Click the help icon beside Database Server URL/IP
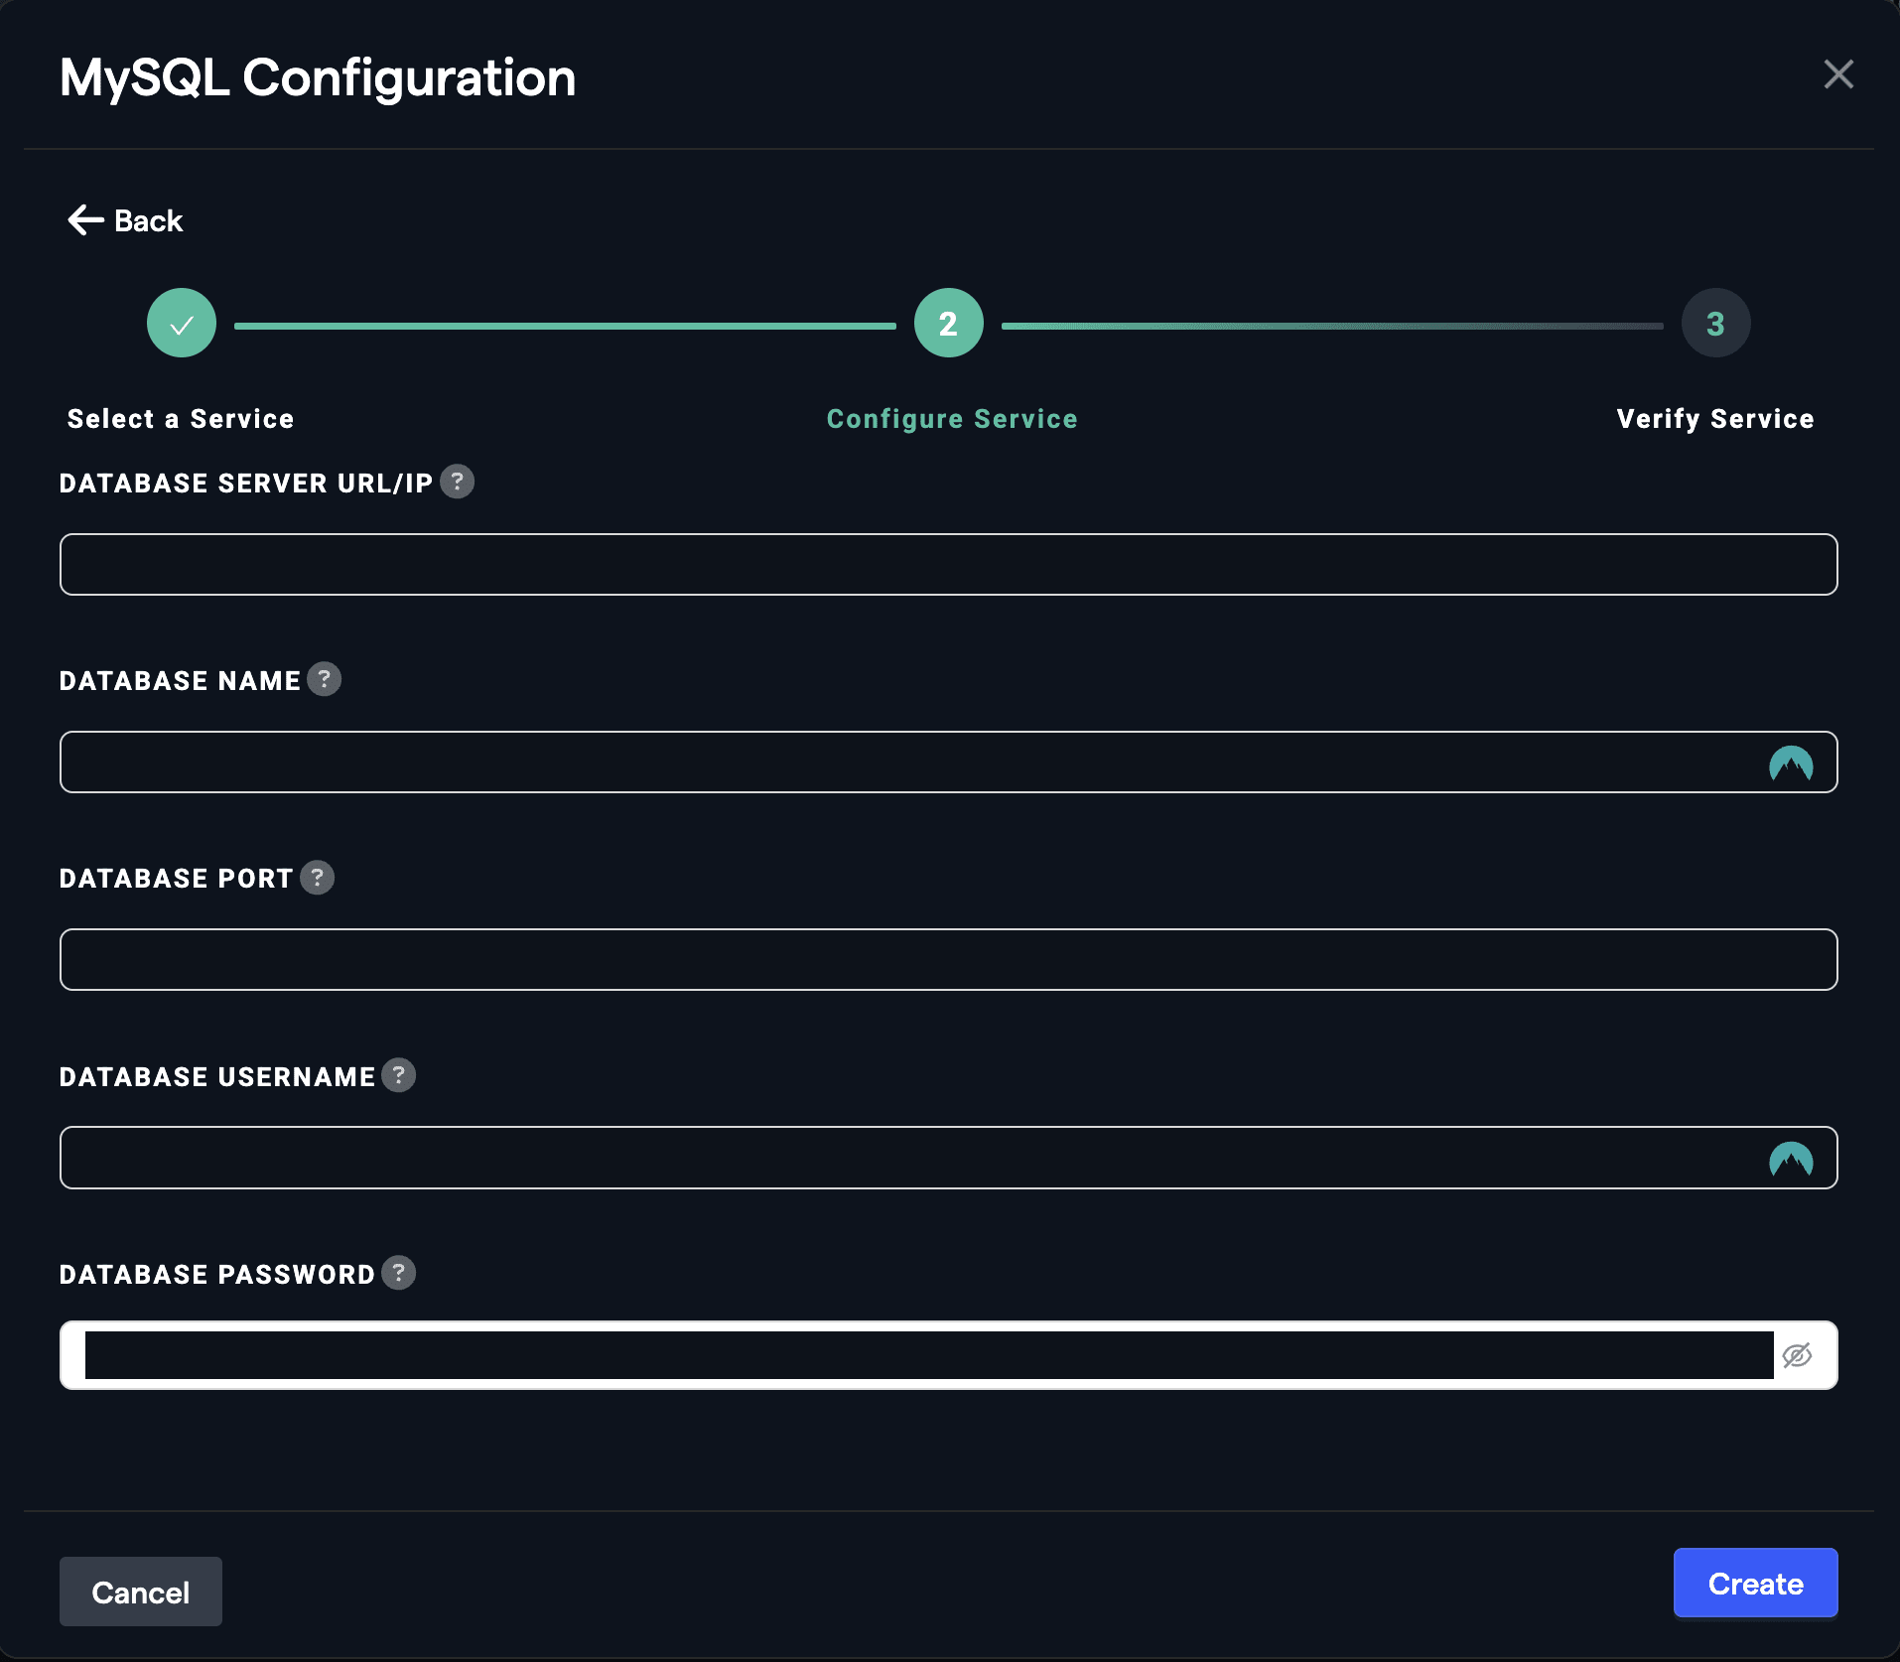 [x=457, y=483]
